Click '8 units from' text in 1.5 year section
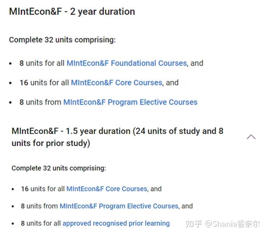 [39, 206]
